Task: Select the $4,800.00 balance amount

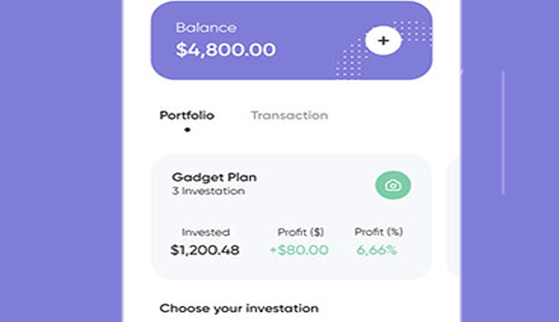Action: pos(226,49)
